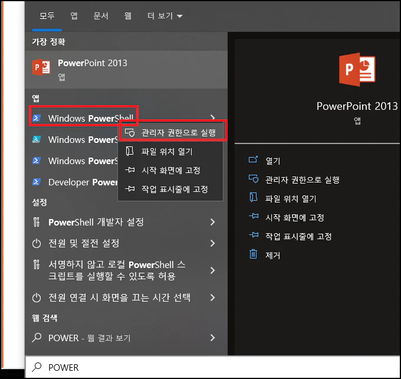401x379 pixels.
Task: Click search icon beside POWER 웹 결과
Action: (37, 338)
